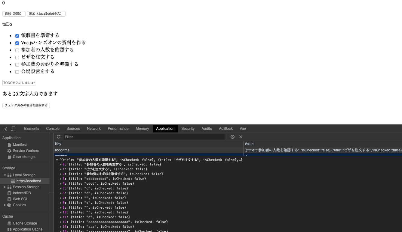The width and height of the screenshot is (402, 232).
Task: Open Service Workers with the gear icon
Action: pyautogui.click(x=26, y=151)
